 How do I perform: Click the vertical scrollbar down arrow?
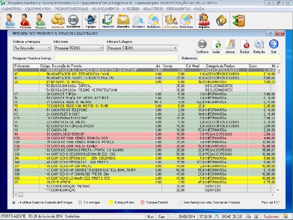click(278, 190)
